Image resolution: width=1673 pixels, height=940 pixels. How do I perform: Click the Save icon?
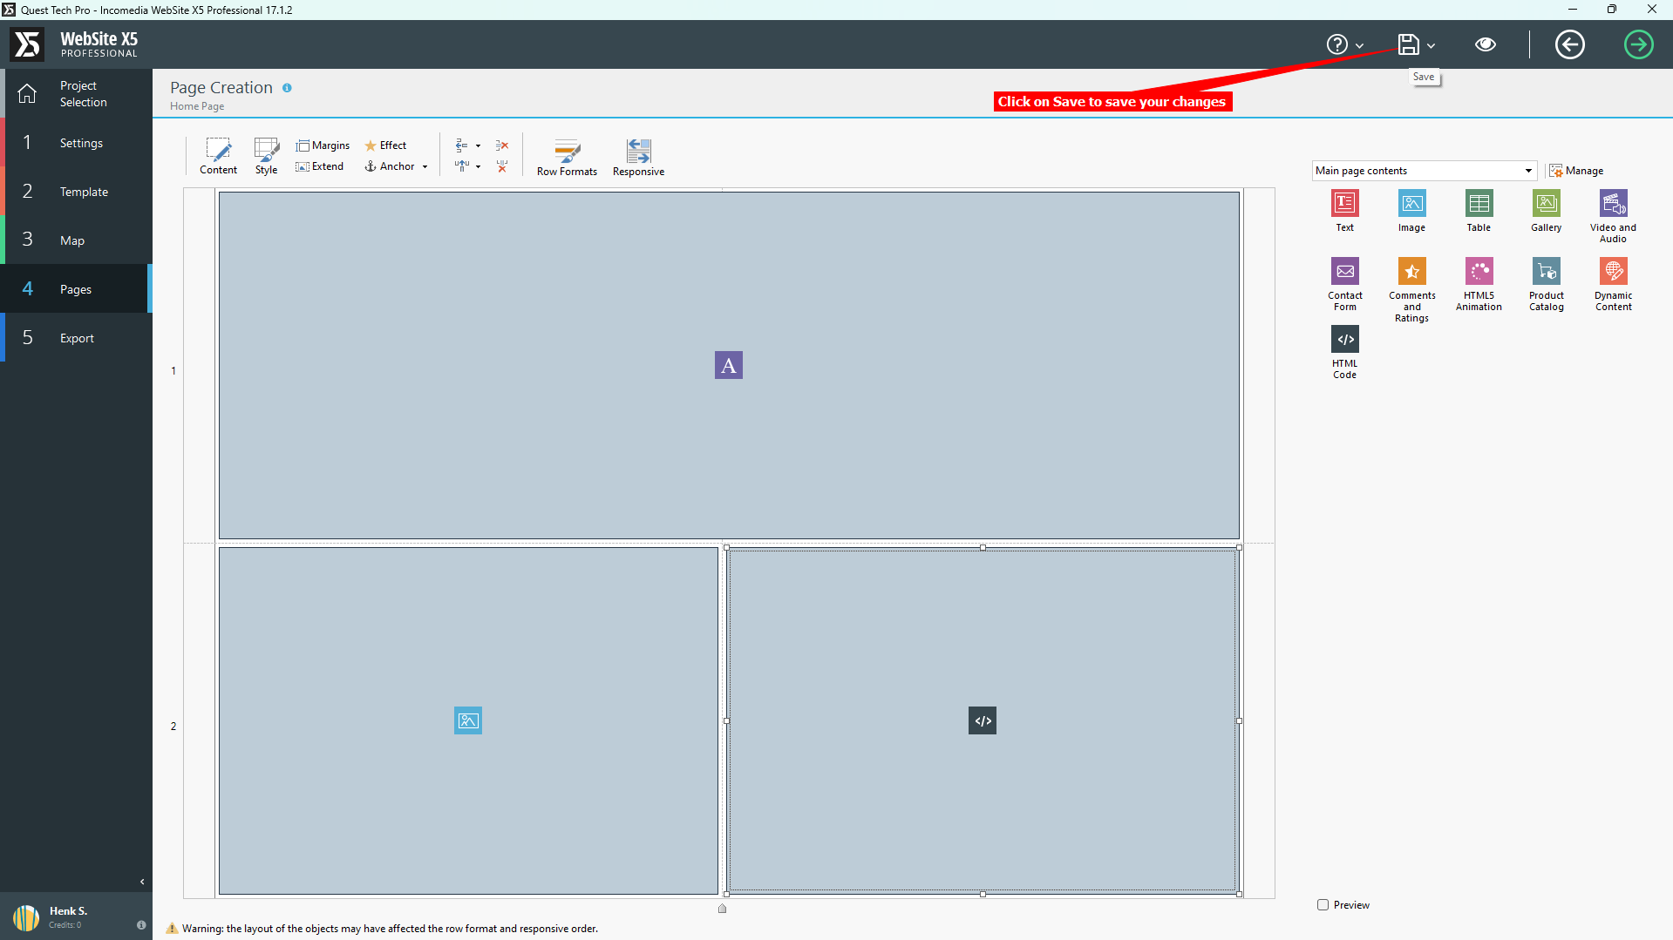pos(1408,44)
